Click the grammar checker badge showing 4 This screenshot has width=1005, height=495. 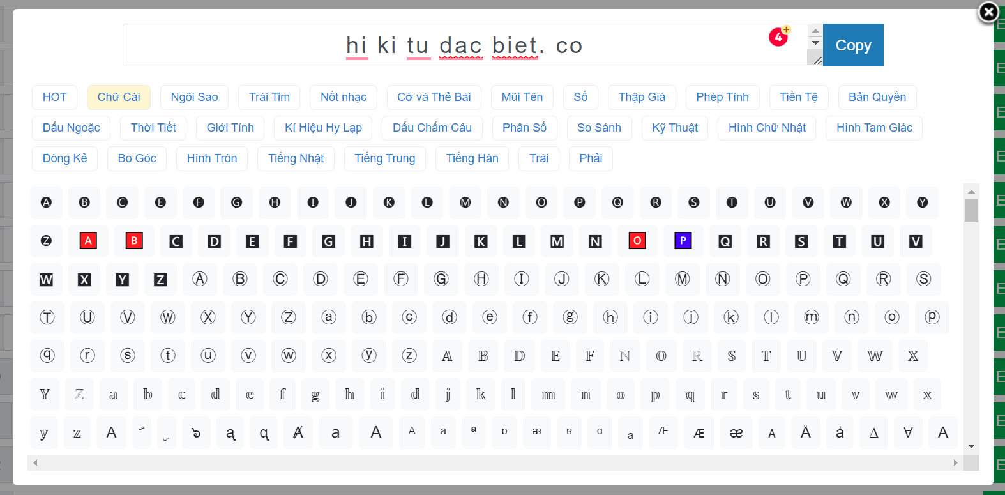pos(779,36)
